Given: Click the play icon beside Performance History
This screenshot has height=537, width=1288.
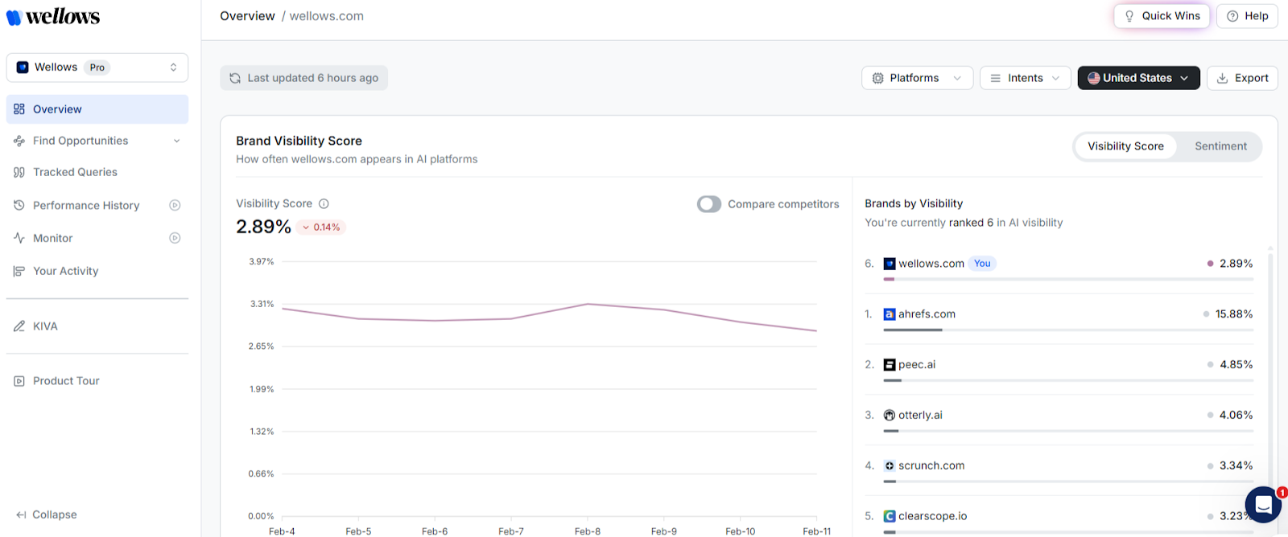Looking at the screenshot, I should 175,206.
